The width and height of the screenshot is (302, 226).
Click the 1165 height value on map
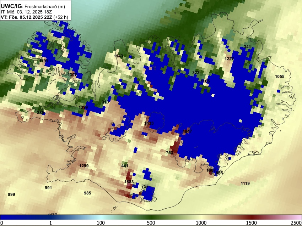coord(205,81)
